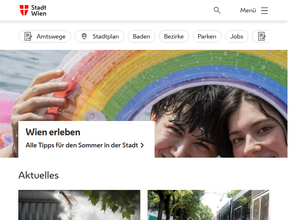
Task: Click the Stadt Wien logo
Action: (33, 11)
